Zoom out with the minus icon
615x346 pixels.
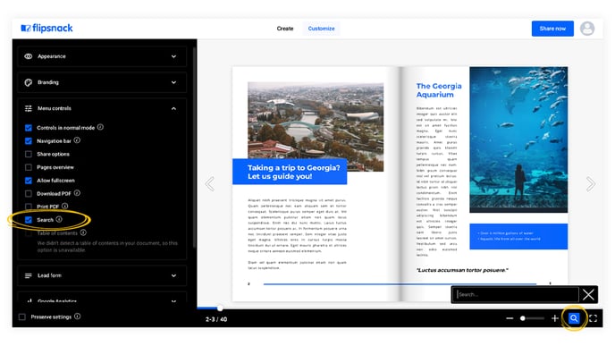(x=510, y=318)
